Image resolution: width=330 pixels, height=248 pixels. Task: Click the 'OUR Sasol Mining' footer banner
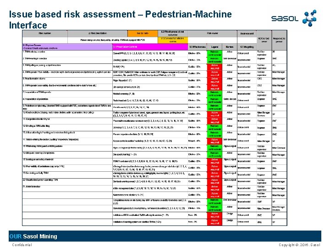click(x=165, y=236)
